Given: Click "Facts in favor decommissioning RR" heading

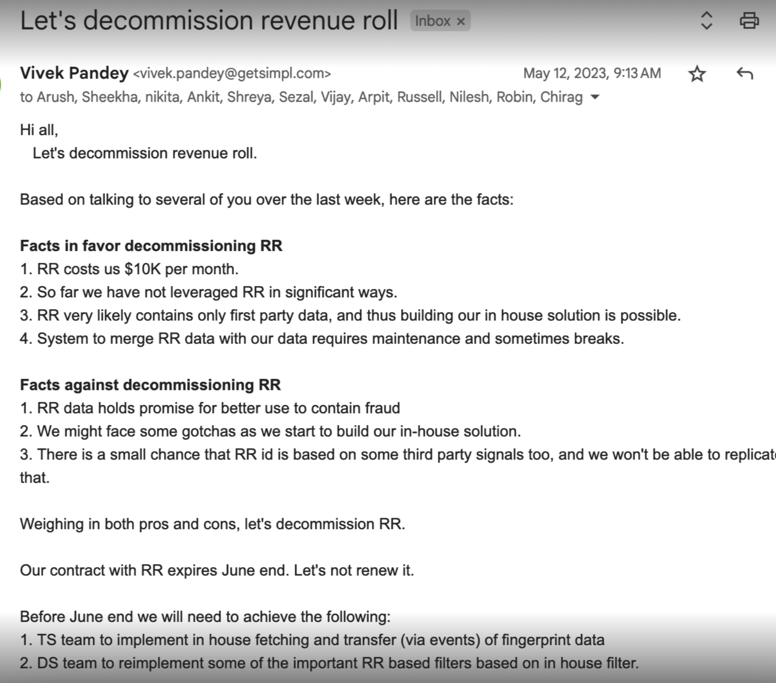Looking at the screenshot, I should [x=151, y=246].
